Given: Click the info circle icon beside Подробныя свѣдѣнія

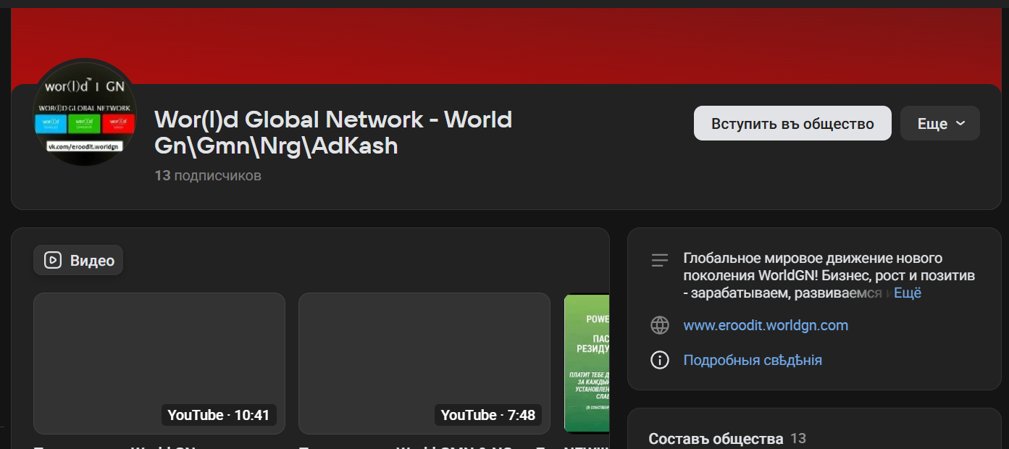Looking at the screenshot, I should 660,359.
